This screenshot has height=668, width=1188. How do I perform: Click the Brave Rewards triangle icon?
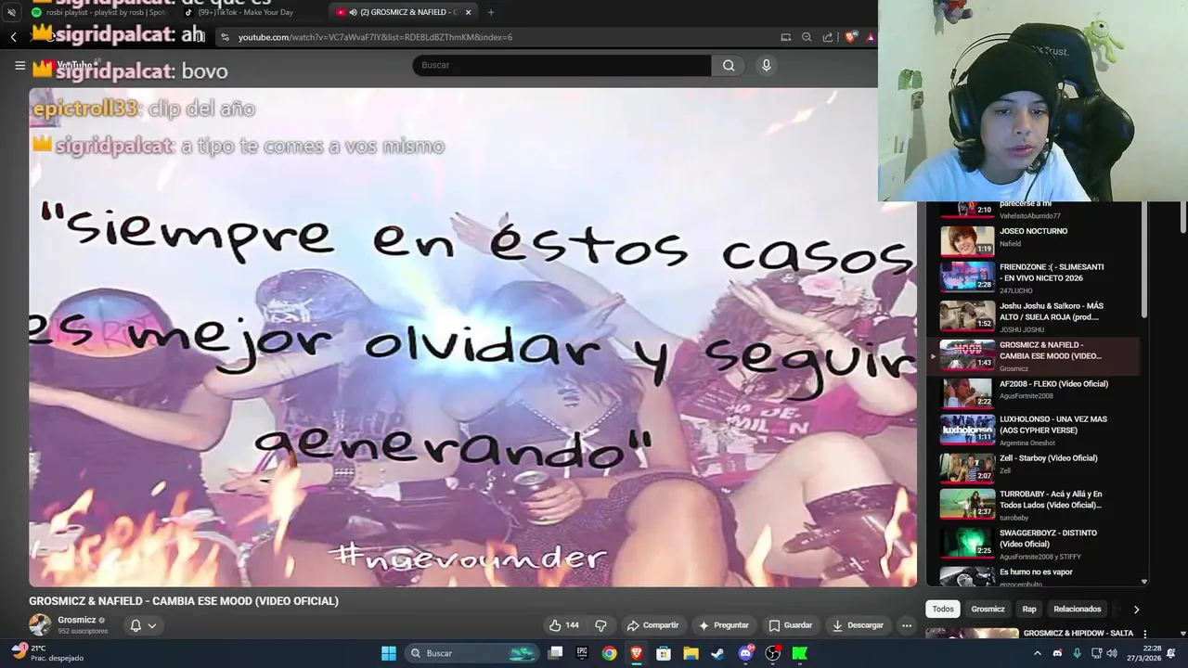pos(871,37)
